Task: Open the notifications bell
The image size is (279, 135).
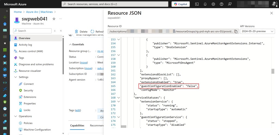Action: [205, 4]
